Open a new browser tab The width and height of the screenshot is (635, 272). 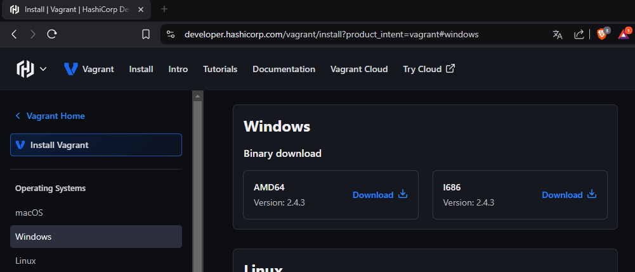click(164, 9)
